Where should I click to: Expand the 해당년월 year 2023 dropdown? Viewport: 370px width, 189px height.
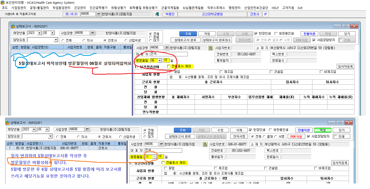pos(40,33)
